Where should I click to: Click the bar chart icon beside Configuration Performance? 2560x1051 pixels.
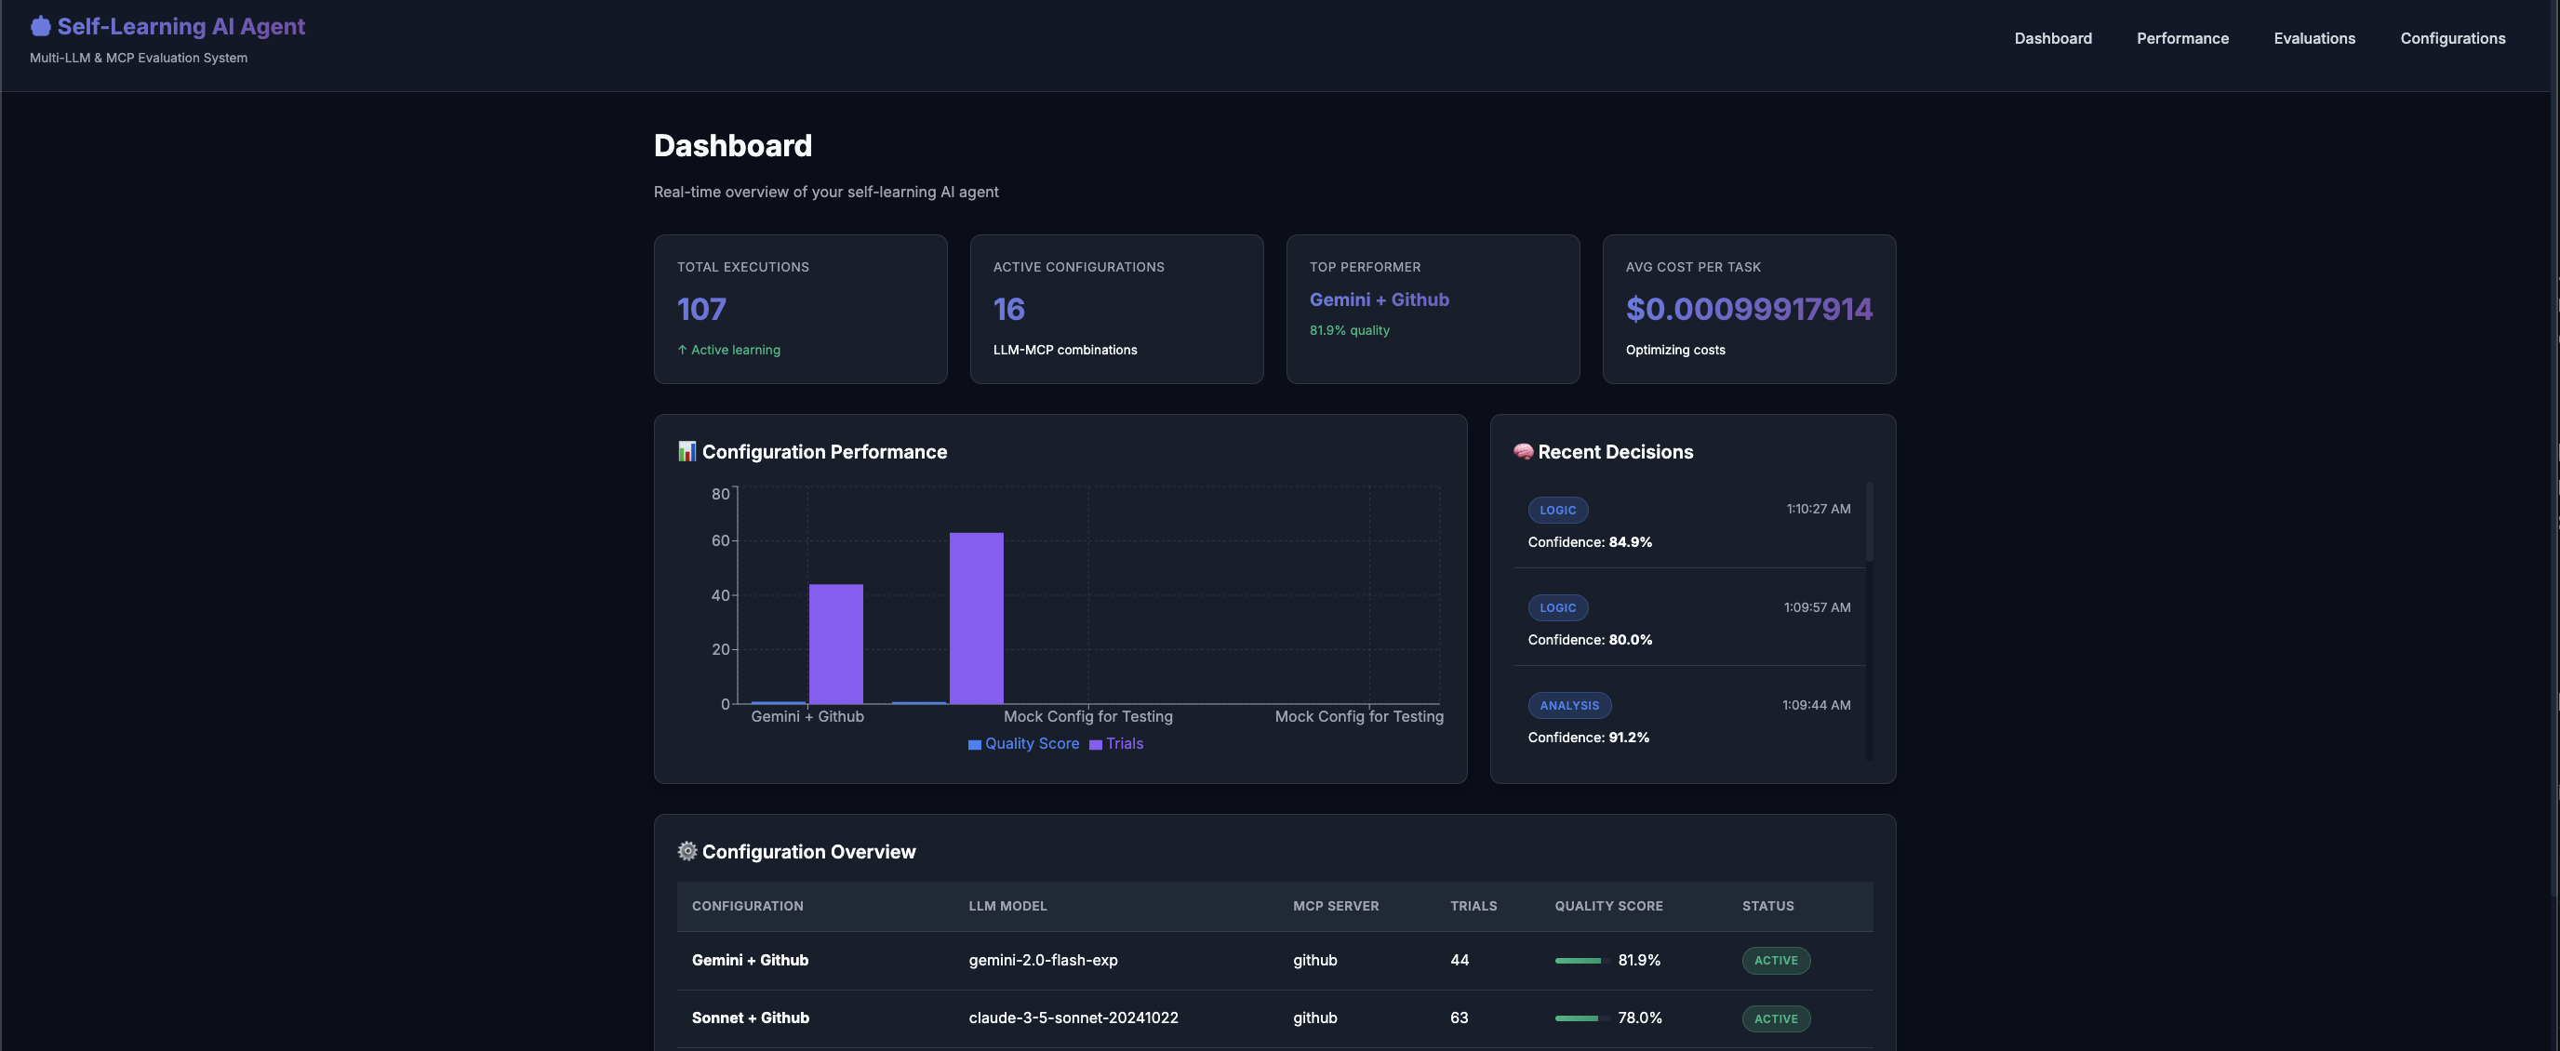pos(687,451)
